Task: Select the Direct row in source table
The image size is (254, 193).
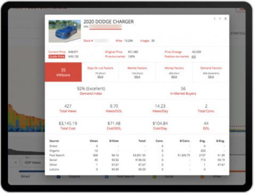Action: [137, 146]
